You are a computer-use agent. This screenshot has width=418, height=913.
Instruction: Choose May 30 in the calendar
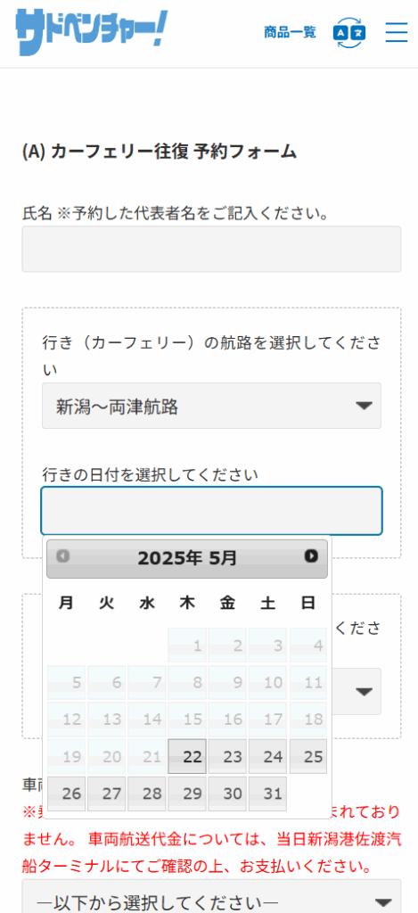[227, 794]
